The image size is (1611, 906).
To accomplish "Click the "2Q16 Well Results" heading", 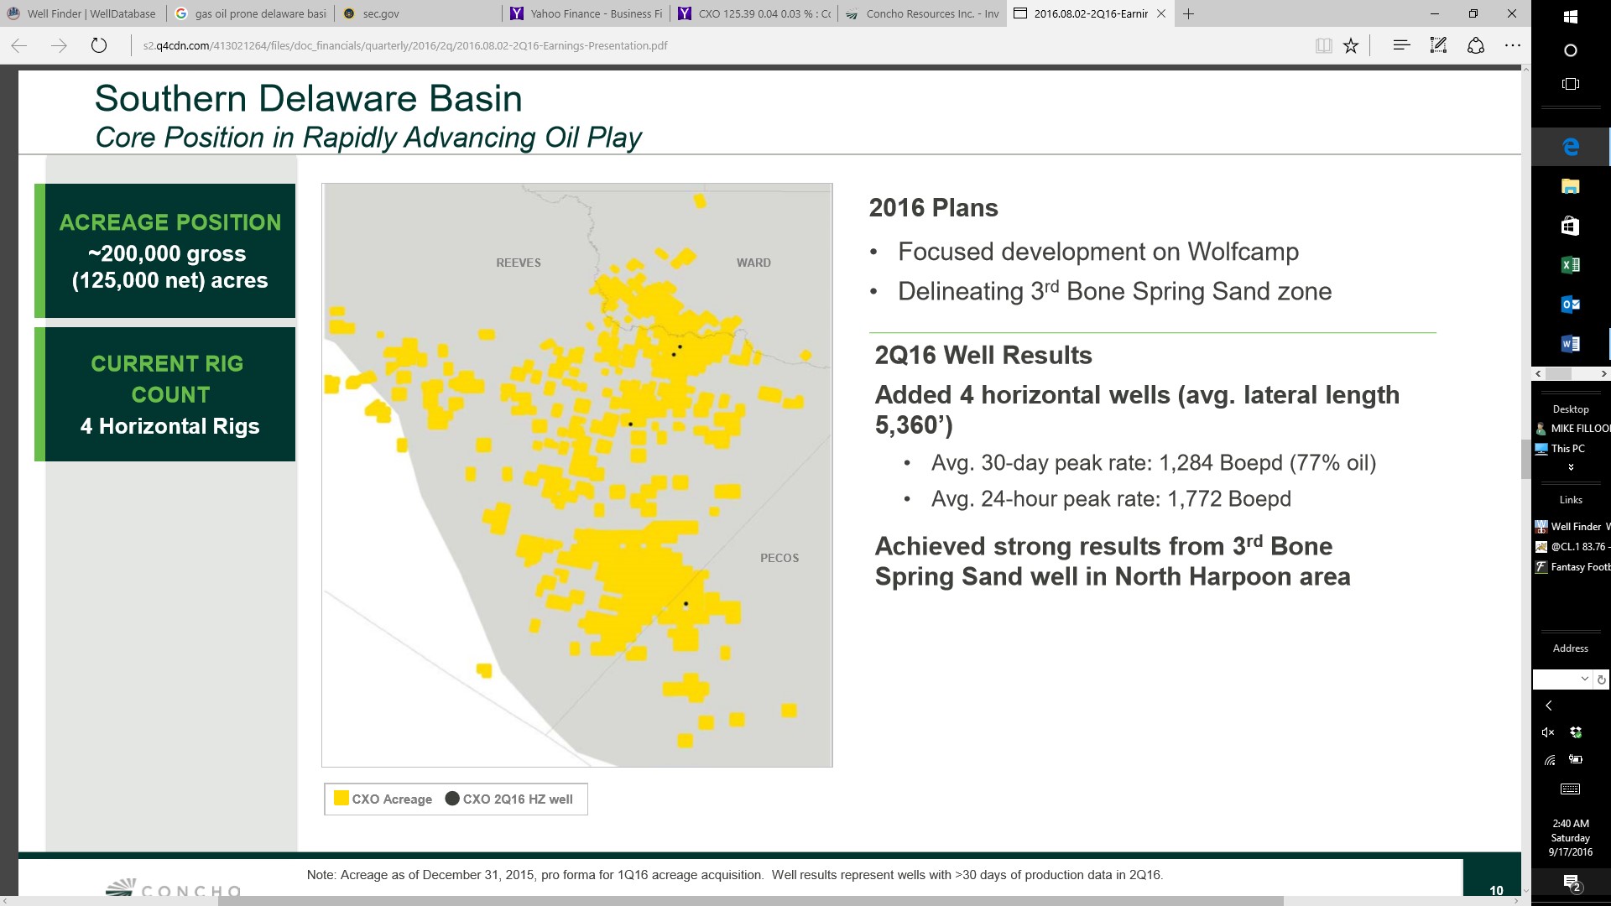I will pyautogui.click(x=983, y=356).
